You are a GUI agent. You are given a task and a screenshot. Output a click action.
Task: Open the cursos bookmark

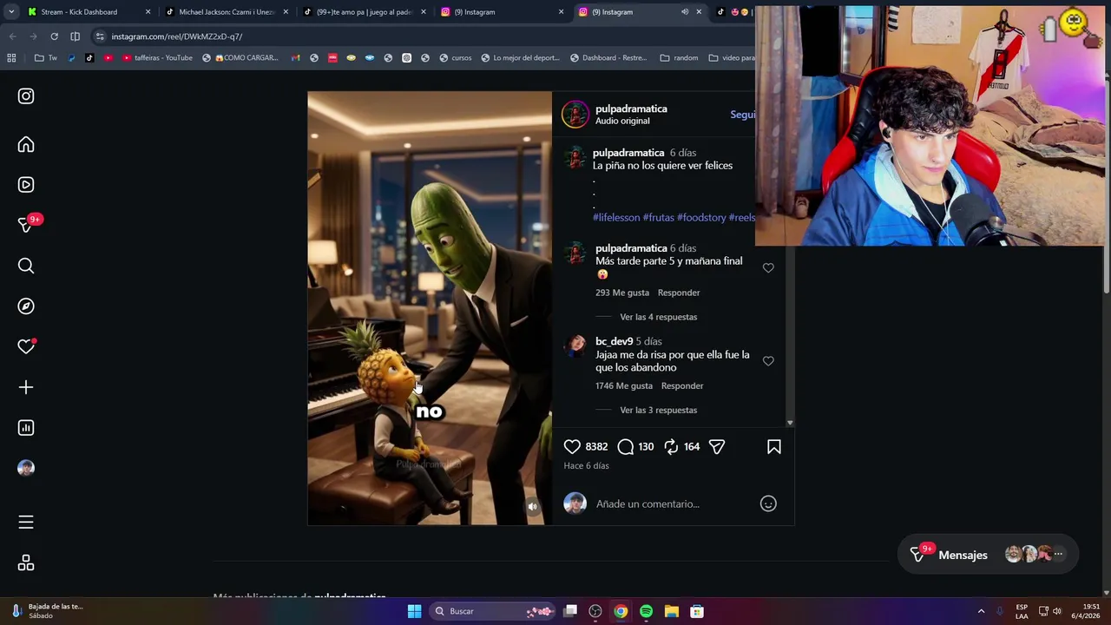(x=456, y=58)
